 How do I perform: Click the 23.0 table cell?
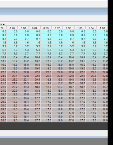3,80
